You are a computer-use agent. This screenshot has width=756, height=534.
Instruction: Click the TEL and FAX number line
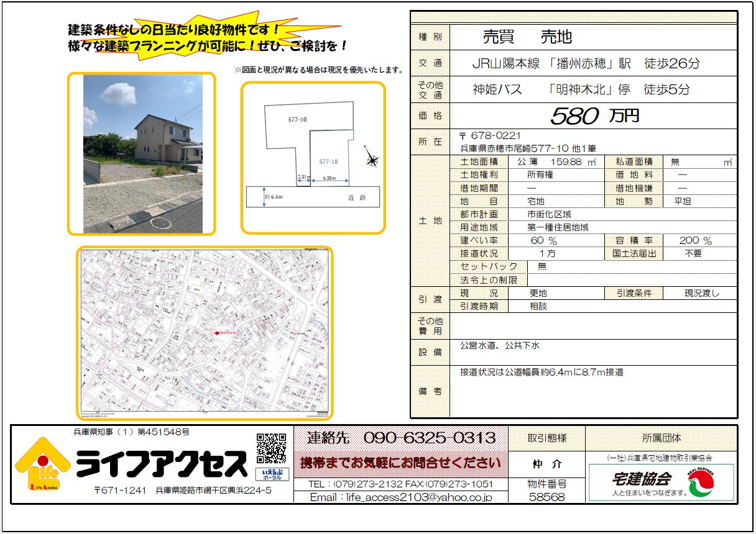[401, 484]
